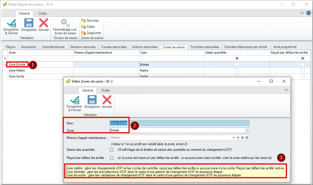Switch to the Acquisition tab
The height and width of the screenshot is (185, 313).
pyautogui.click(x=29, y=47)
